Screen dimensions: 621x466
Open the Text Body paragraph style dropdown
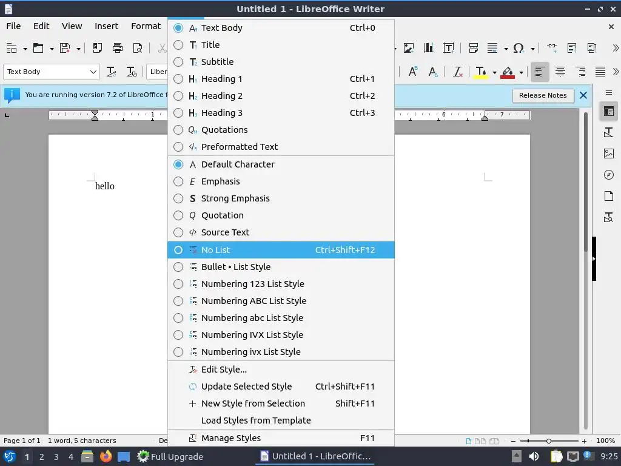click(x=93, y=72)
